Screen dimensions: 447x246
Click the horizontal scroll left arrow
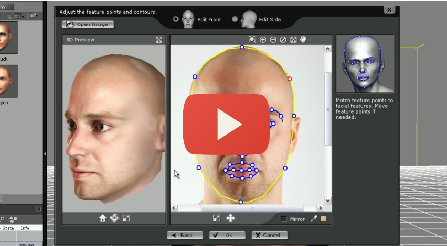tap(174, 208)
